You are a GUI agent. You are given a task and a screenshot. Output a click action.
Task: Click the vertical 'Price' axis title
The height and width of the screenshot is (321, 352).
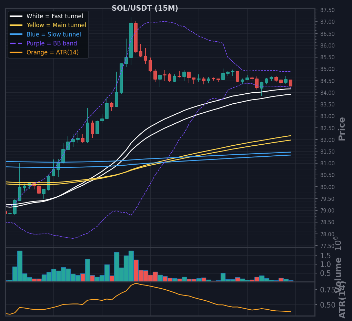click(342, 129)
